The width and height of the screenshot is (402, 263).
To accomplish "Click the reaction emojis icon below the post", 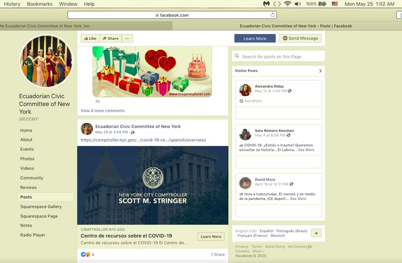I will click(85, 254).
